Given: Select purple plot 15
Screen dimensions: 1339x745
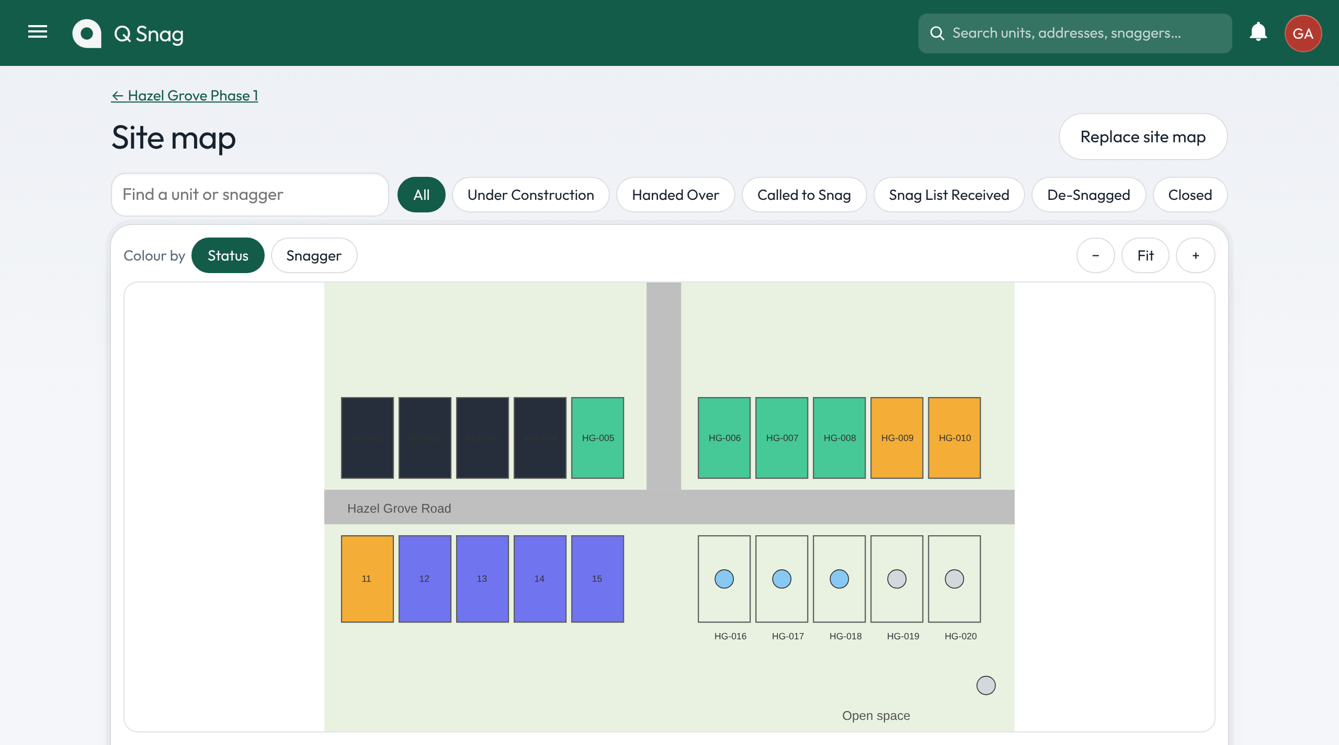Looking at the screenshot, I should (x=597, y=579).
